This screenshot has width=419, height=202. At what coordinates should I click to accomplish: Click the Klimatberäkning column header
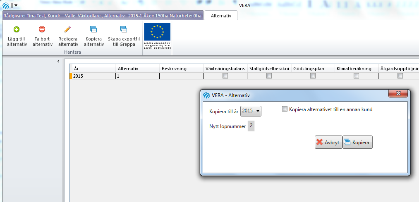pos(357,69)
